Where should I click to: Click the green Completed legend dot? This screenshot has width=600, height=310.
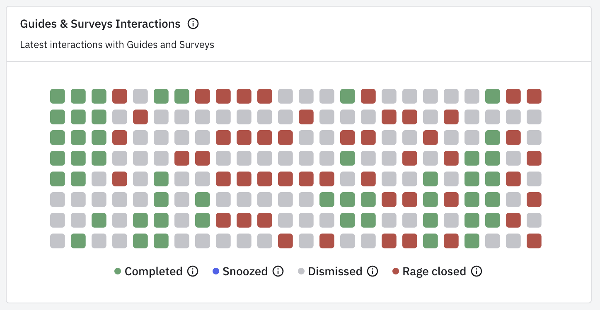click(x=118, y=272)
